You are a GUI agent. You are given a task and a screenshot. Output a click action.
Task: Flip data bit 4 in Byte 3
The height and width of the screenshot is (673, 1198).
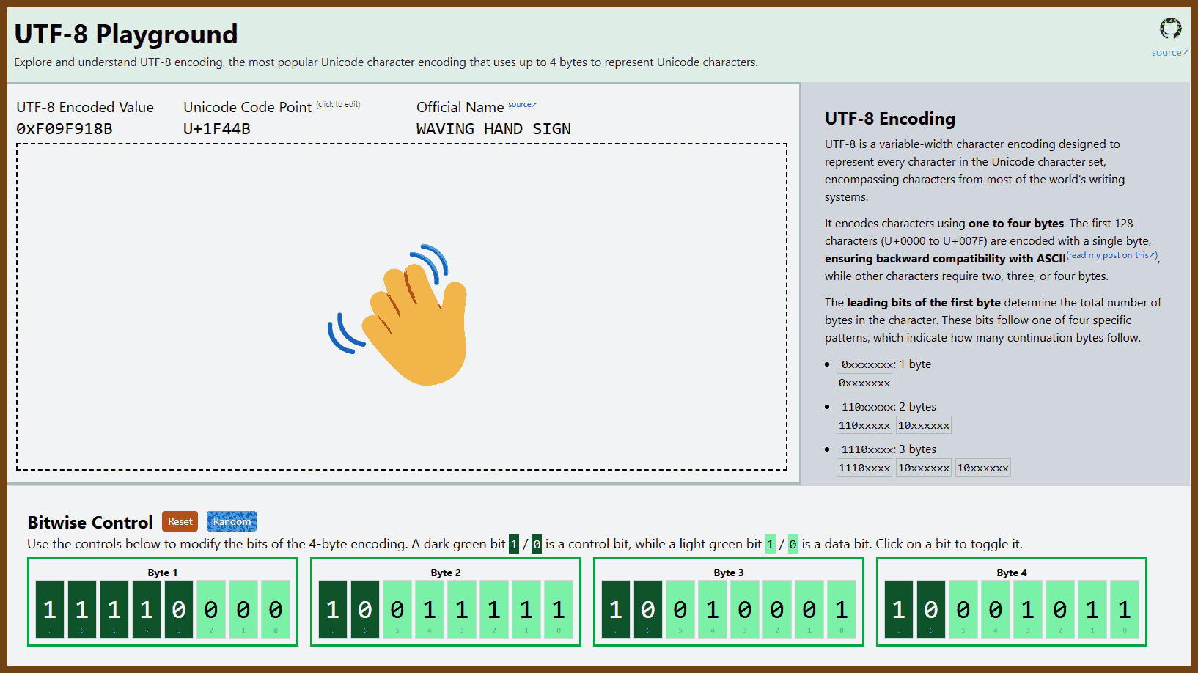click(x=713, y=609)
